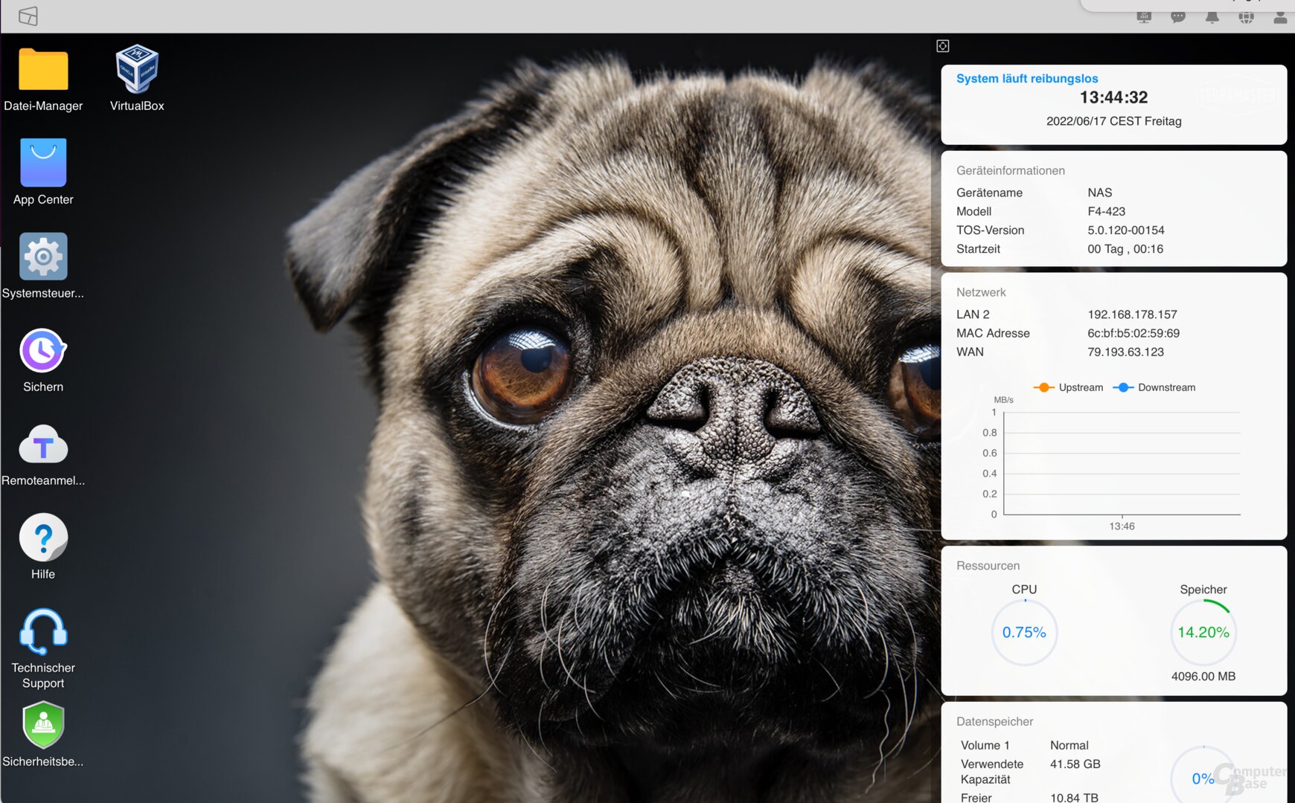This screenshot has height=803, width=1295.
Task: Open the messages chat bubble icon
Action: pos(1178,16)
